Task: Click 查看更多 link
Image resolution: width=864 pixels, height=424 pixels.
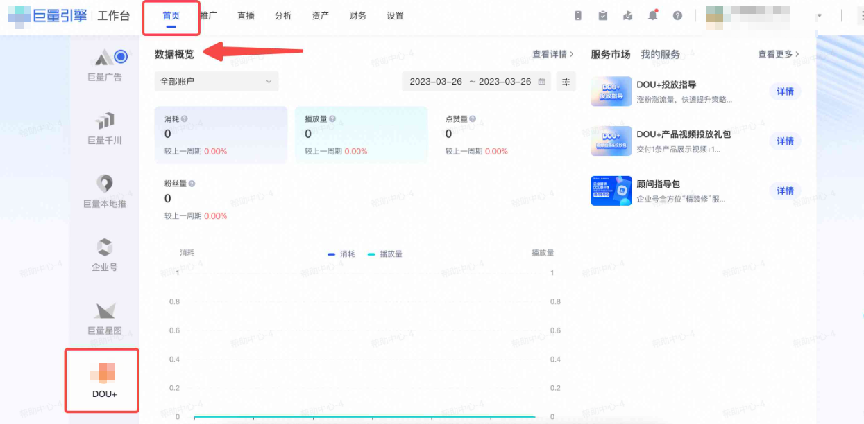Action: tap(779, 54)
